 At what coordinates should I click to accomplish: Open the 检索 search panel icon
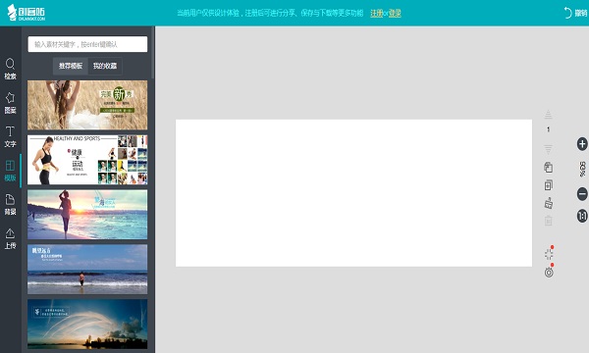point(10,69)
